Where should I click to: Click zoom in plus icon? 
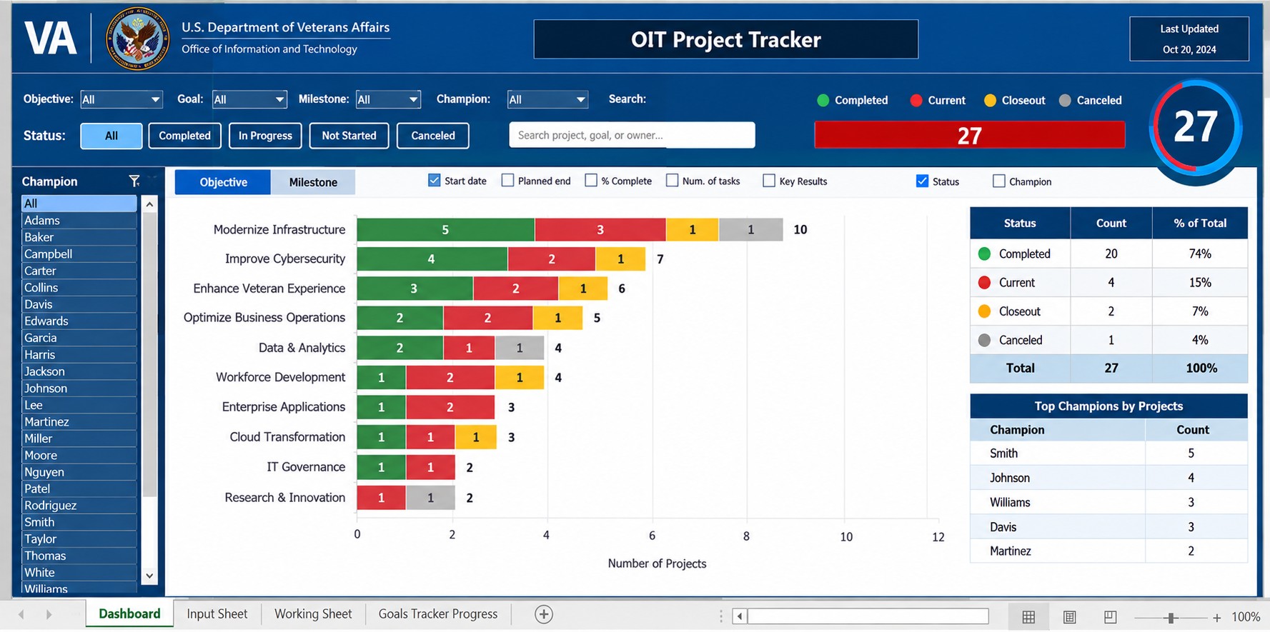click(1216, 618)
